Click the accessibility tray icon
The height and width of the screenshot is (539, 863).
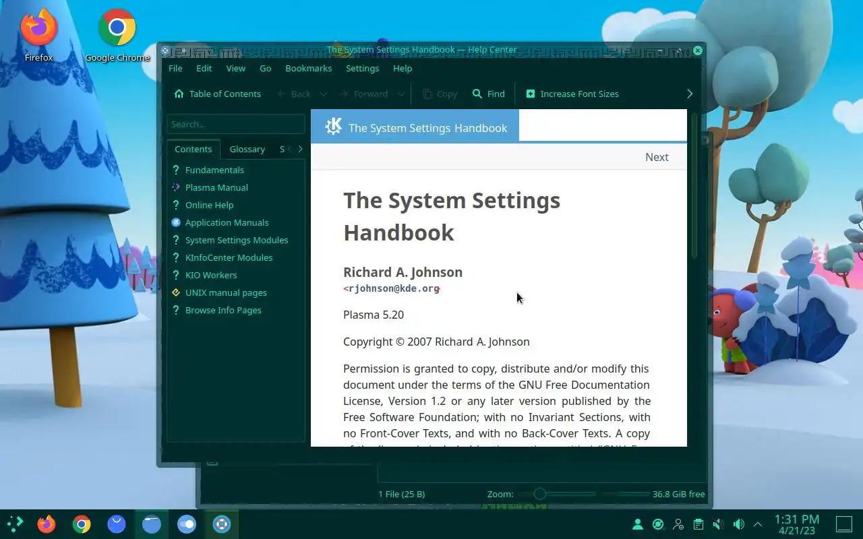tap(678, 524)
